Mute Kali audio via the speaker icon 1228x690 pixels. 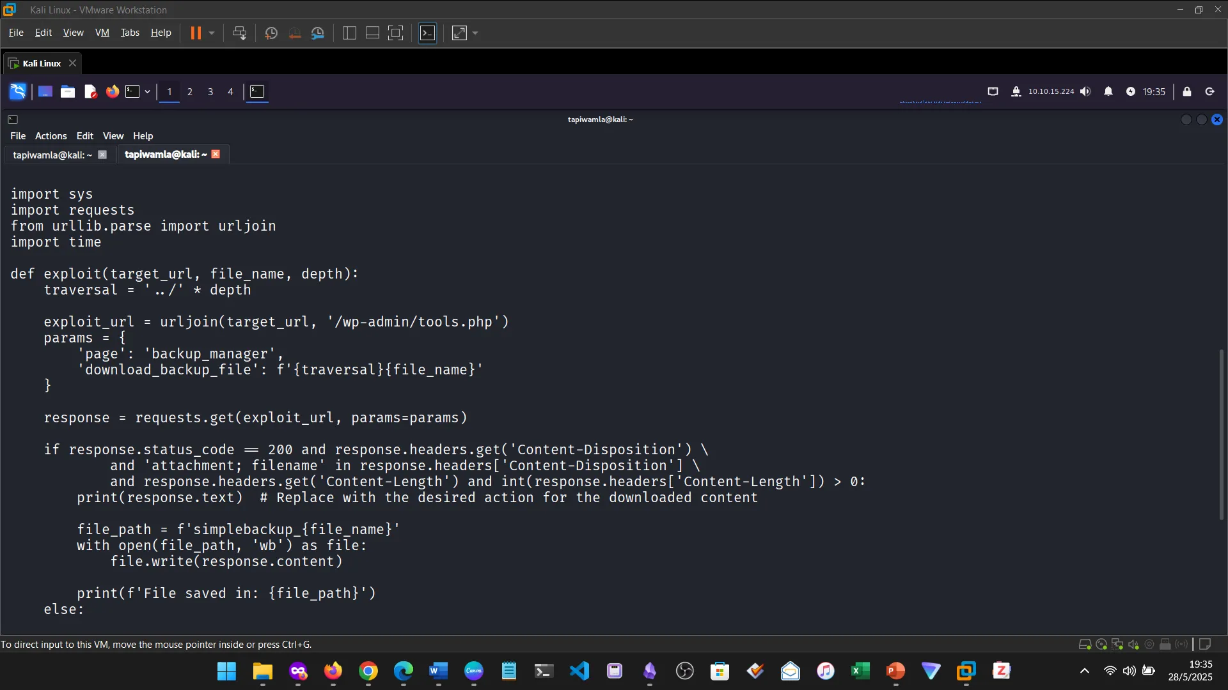coord(1086,91)
